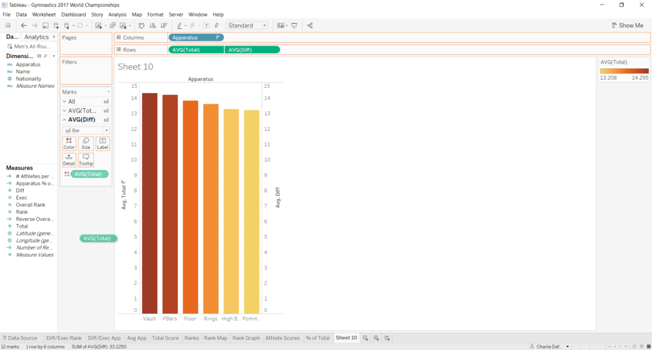Open the Analysis menu
The height and width of the screenshot is (350, 652).
point(117,14)
